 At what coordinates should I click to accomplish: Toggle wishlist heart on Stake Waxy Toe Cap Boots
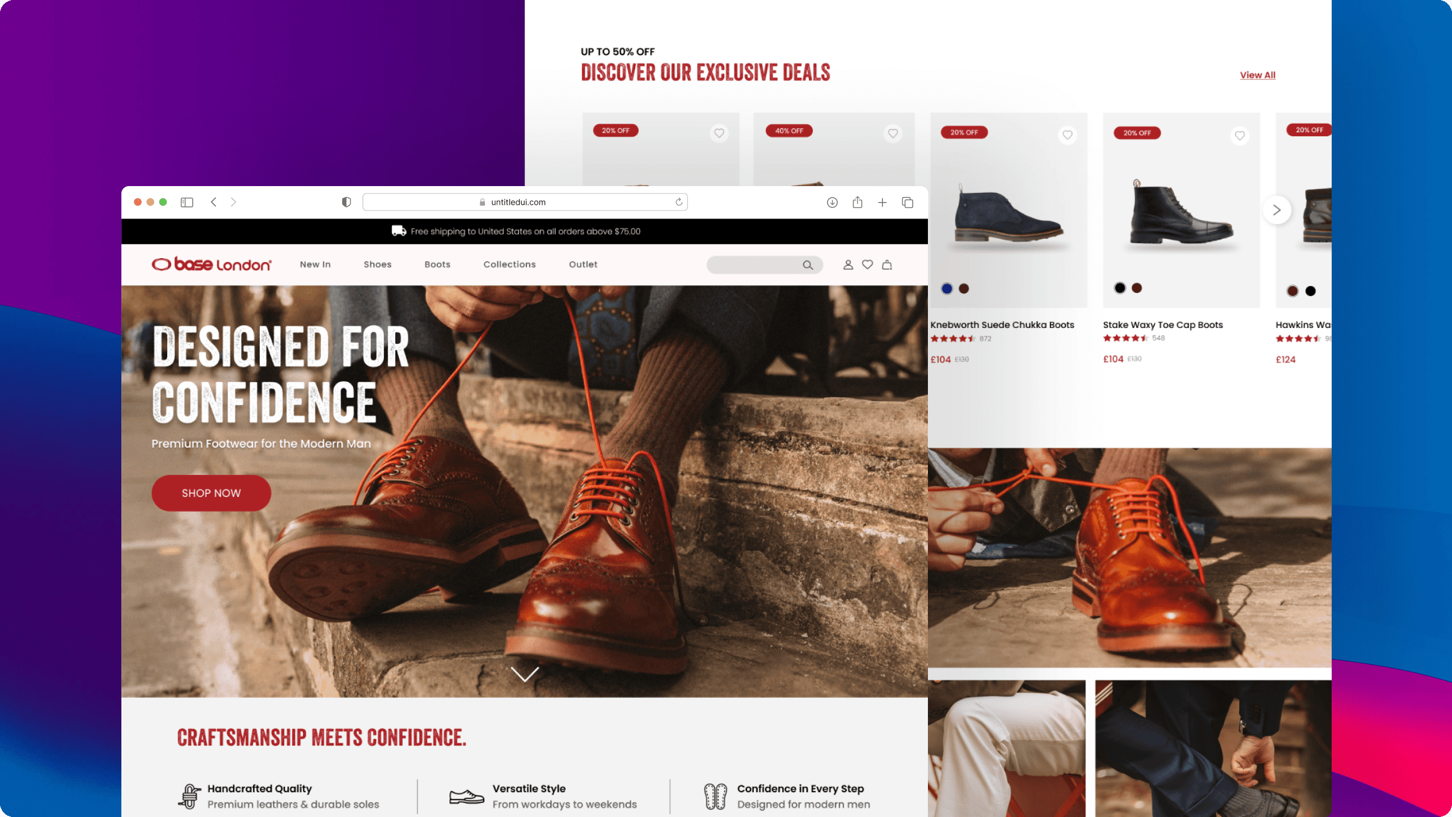(x=1240, y=136)
